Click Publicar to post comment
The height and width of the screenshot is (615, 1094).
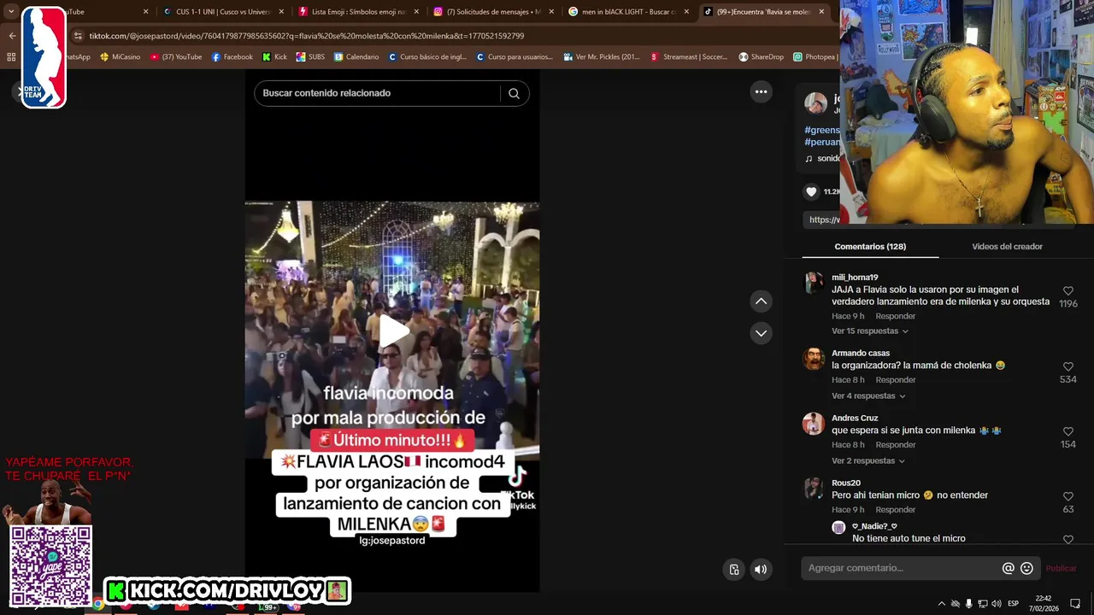[1061, 568]
